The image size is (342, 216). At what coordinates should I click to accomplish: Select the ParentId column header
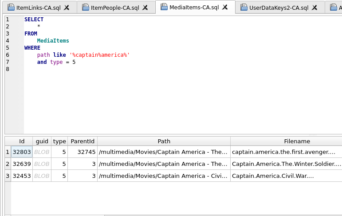pos(82,141)
